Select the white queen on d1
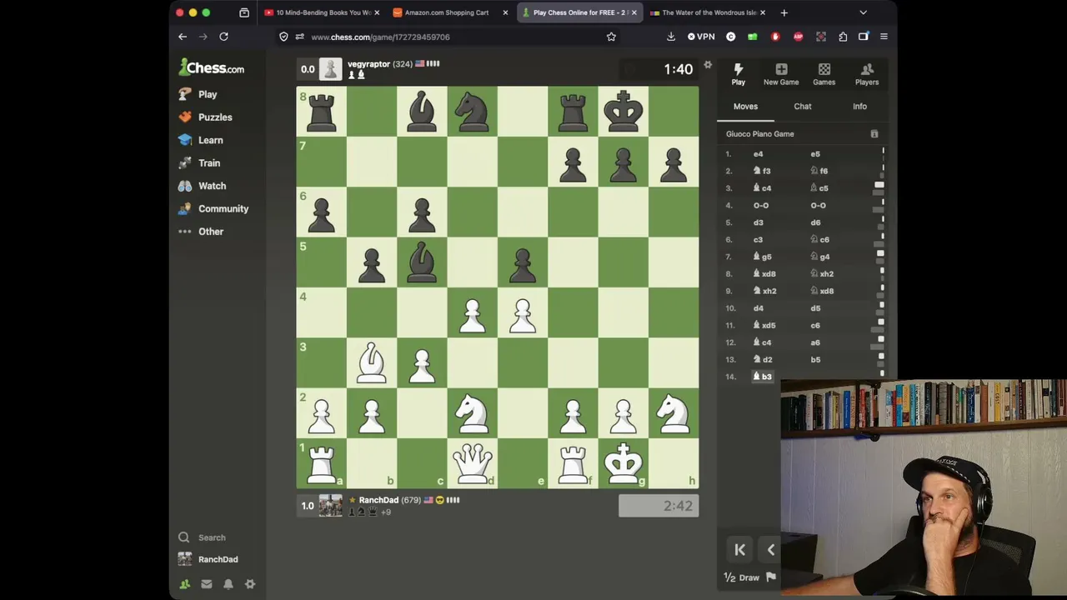The height and width of the screenshot is (600, 1067). pyautogui.click(x=473, y=463)
